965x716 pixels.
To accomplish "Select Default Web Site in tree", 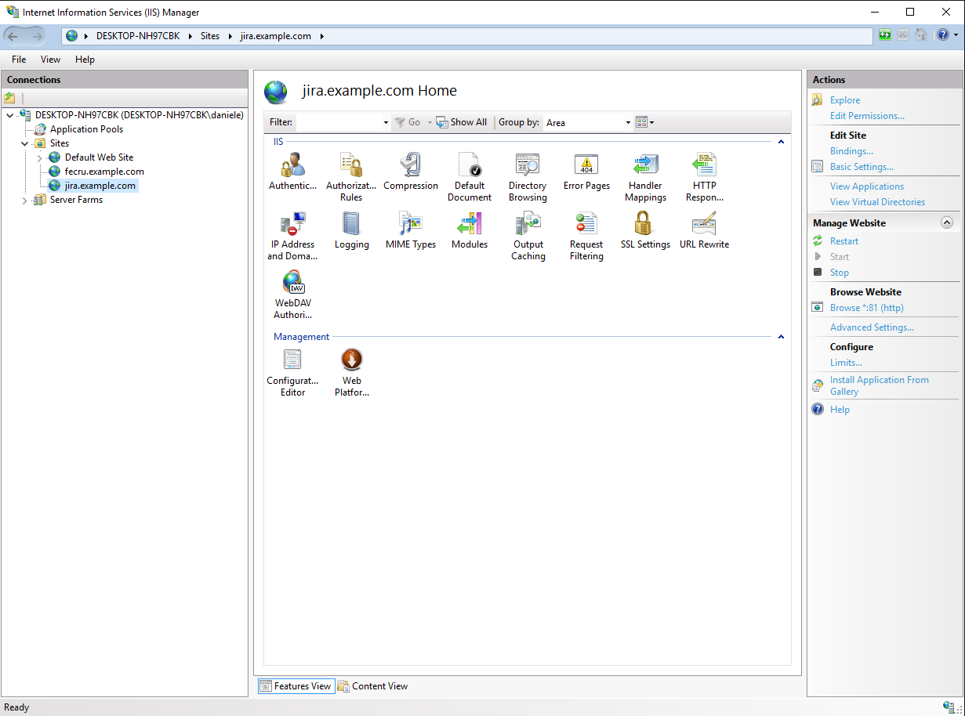I will tap(99, 157).
